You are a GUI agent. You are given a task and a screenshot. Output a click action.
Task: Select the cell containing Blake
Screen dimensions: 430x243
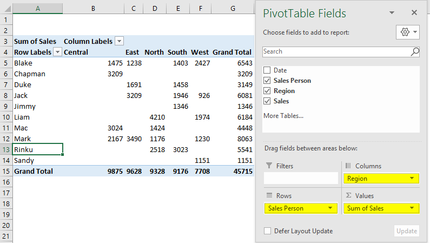click(x=37, y=63)
